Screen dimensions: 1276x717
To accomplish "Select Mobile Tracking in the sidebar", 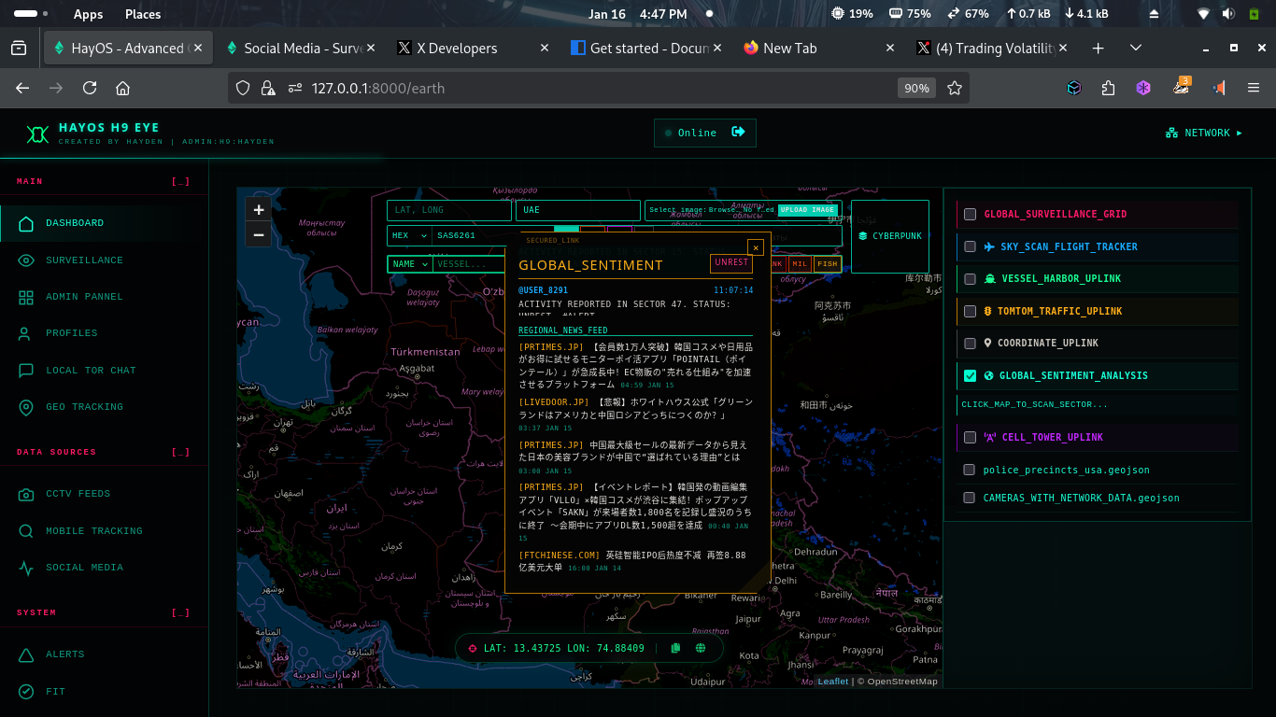I will point(93,530).
